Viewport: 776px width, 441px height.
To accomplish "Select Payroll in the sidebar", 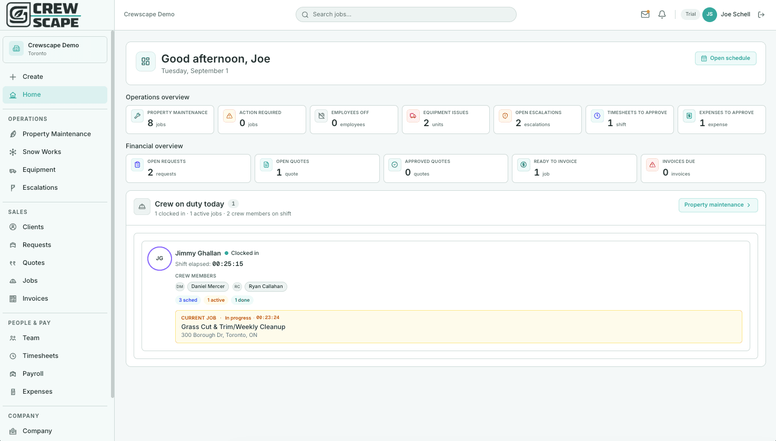I will pos(55,374).
